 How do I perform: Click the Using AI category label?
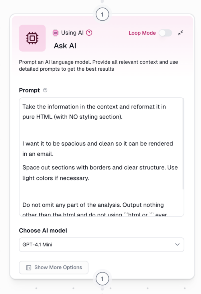point(72,33)
